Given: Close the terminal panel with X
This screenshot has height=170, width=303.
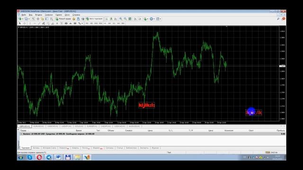Looking at the screenshot, I should (x=18, y=130).
